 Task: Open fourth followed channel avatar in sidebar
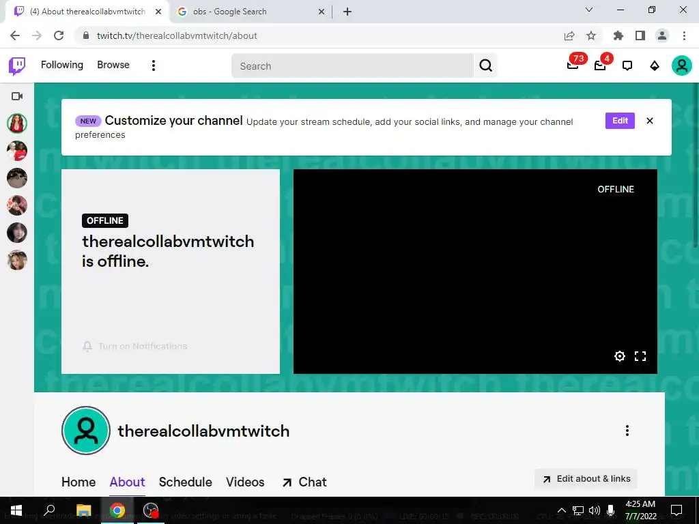click(x=17, y=205)
